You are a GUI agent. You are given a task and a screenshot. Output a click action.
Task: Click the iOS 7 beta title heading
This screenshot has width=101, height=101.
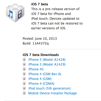[39, 4]
